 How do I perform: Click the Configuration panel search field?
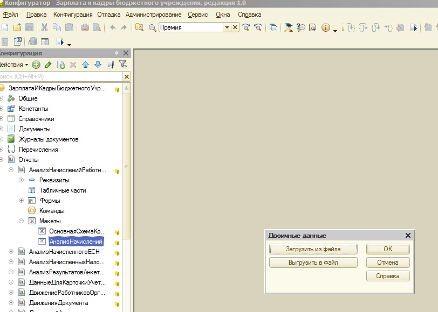click(59, 77)
